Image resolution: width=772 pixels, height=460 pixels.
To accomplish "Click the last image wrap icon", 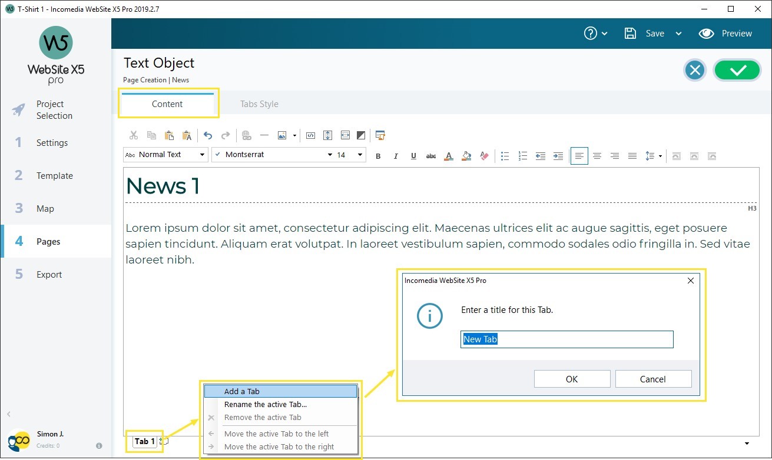I will (x=712, y=156).
